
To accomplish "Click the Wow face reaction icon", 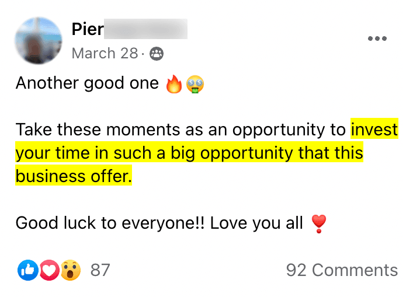I will tap(70, 270).
